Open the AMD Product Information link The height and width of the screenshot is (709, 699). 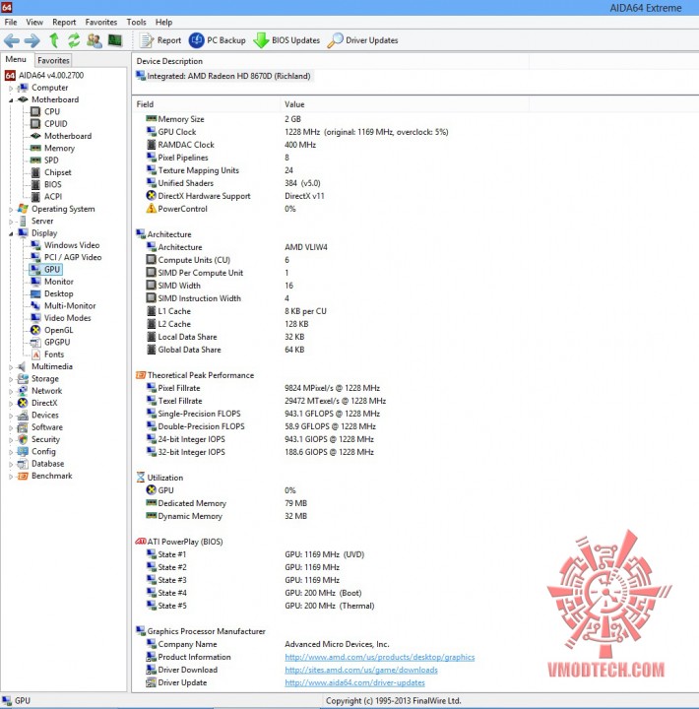tap(380, 657)
